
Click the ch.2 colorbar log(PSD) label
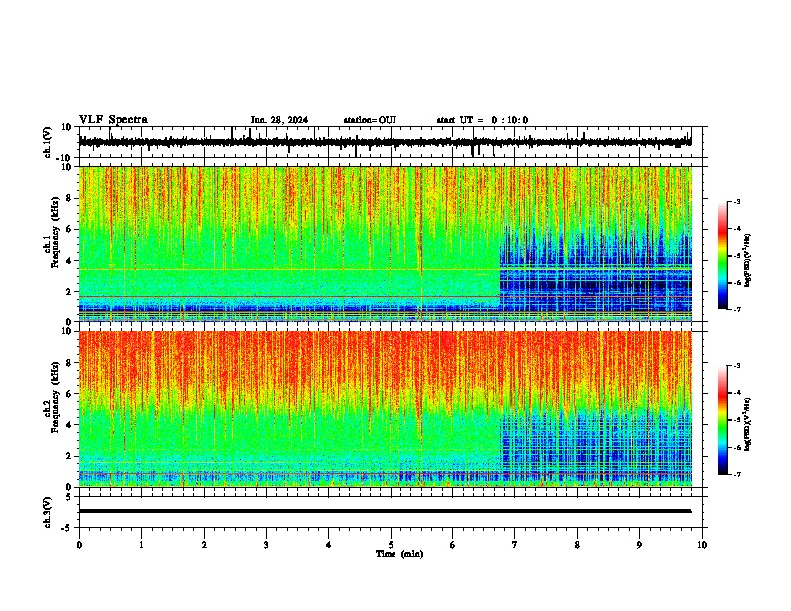(747, 424)
